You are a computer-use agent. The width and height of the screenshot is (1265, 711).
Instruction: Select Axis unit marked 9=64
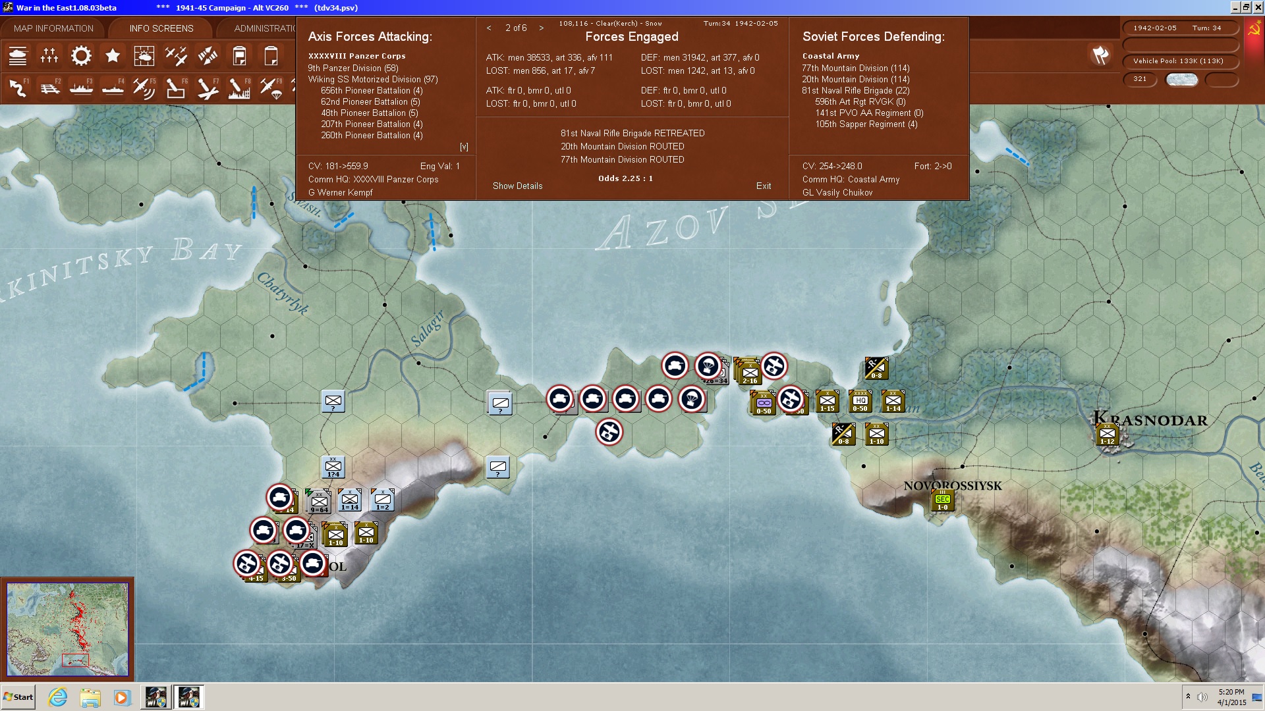tap(319, 502)
